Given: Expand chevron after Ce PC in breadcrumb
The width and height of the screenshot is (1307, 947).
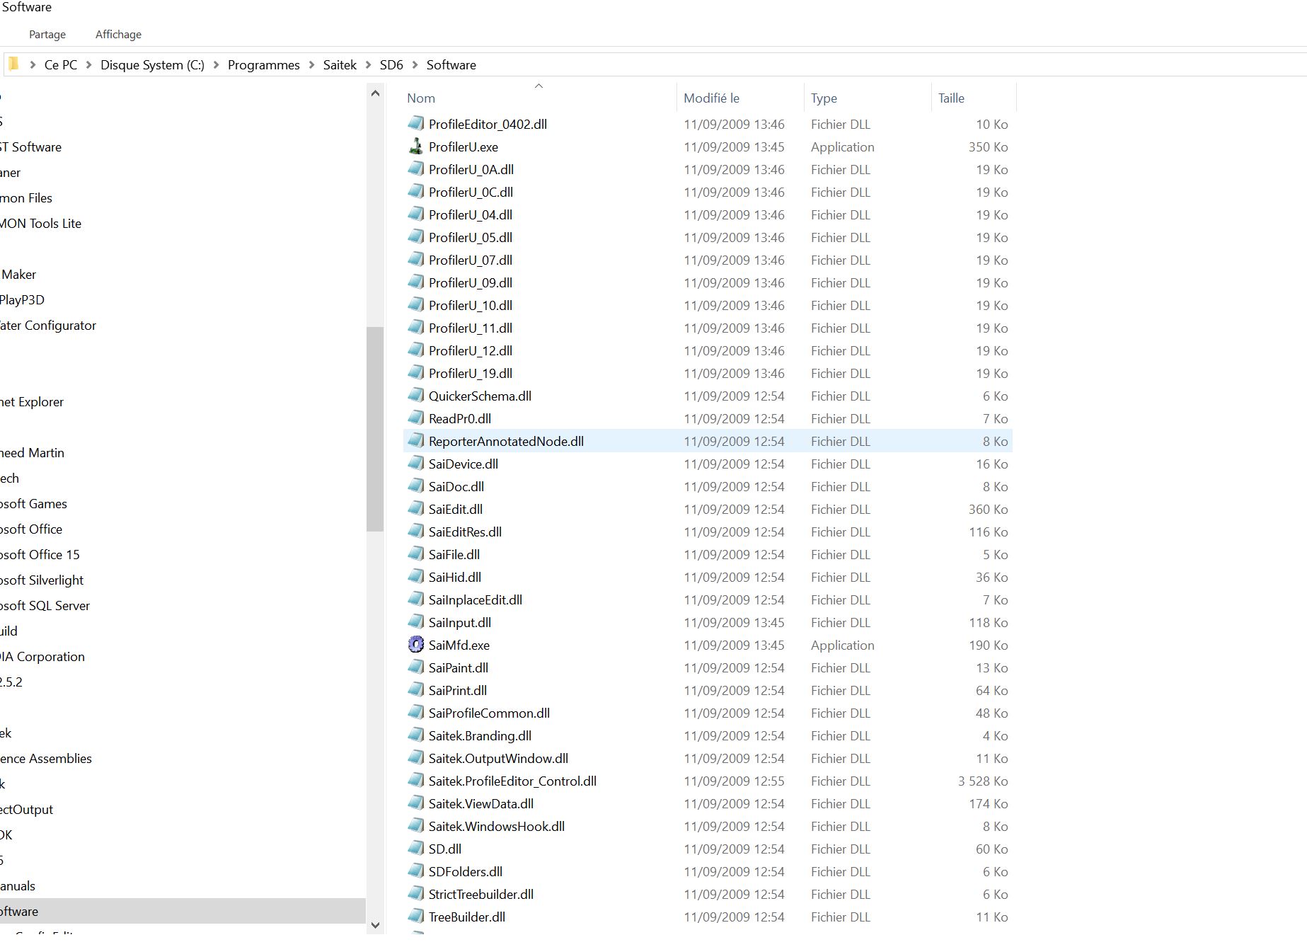Looking at the screenshot, I should [x=88, y=65].
